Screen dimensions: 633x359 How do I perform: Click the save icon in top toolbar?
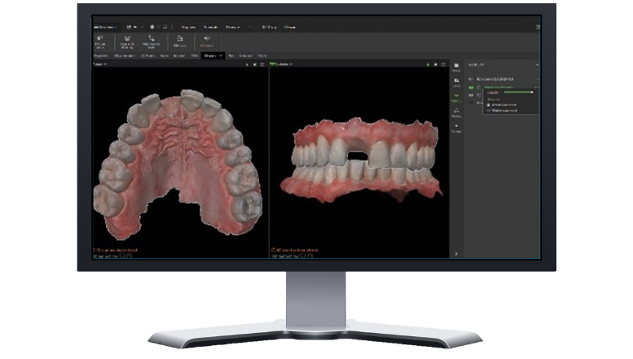[129, 27]
